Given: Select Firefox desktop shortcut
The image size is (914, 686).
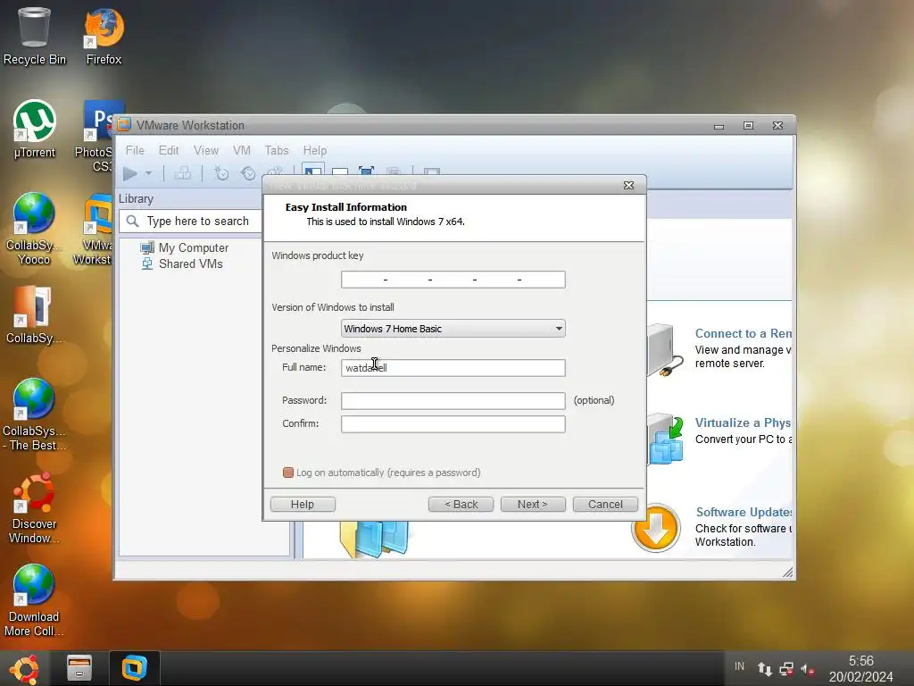Looking at the screenshot, I should [104, 36].
